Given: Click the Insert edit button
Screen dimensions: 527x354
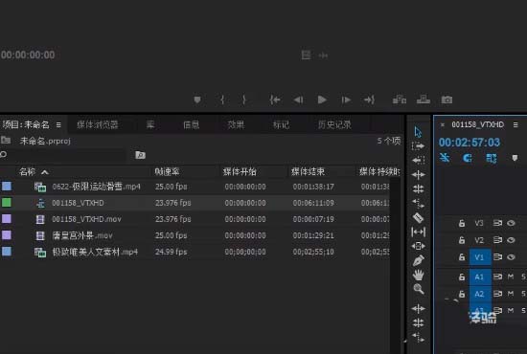Looking at the screenshot, I should 400,100.
